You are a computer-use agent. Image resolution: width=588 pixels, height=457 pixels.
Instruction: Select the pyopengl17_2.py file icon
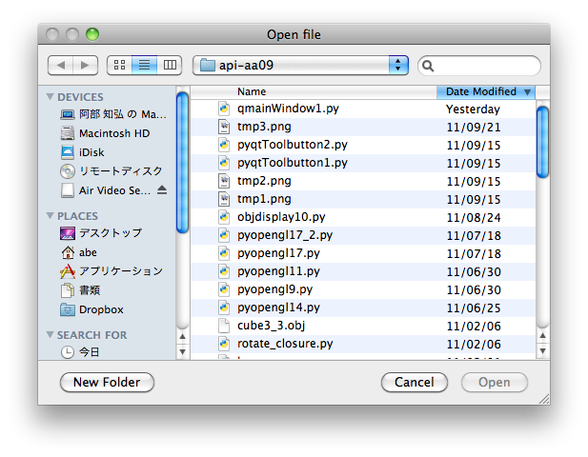(x=224, y=235)
